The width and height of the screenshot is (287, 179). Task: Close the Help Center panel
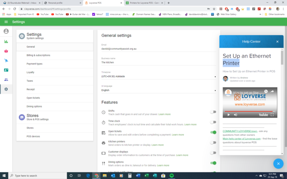coord(277,42)
